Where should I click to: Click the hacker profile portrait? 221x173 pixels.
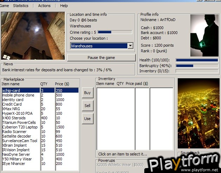click(204, 35)
